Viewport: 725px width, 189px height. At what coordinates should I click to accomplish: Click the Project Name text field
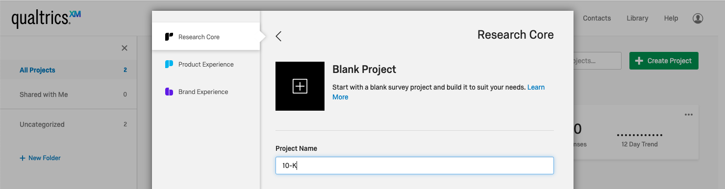point(415,165)
